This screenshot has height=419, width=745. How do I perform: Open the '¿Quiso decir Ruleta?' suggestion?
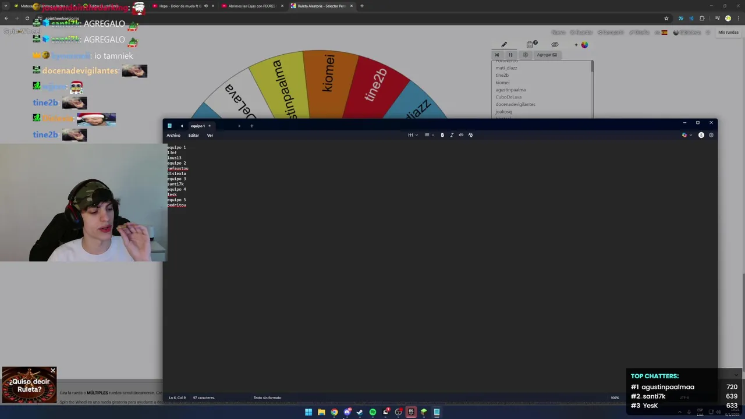click(29, 386)
